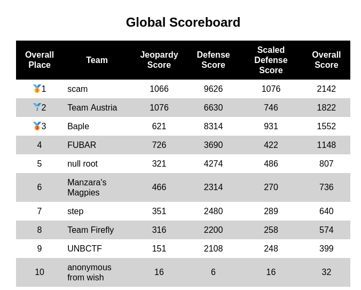Select the scam team name
The width and height of the screenshot is (361, 290).
click(77, 89)
